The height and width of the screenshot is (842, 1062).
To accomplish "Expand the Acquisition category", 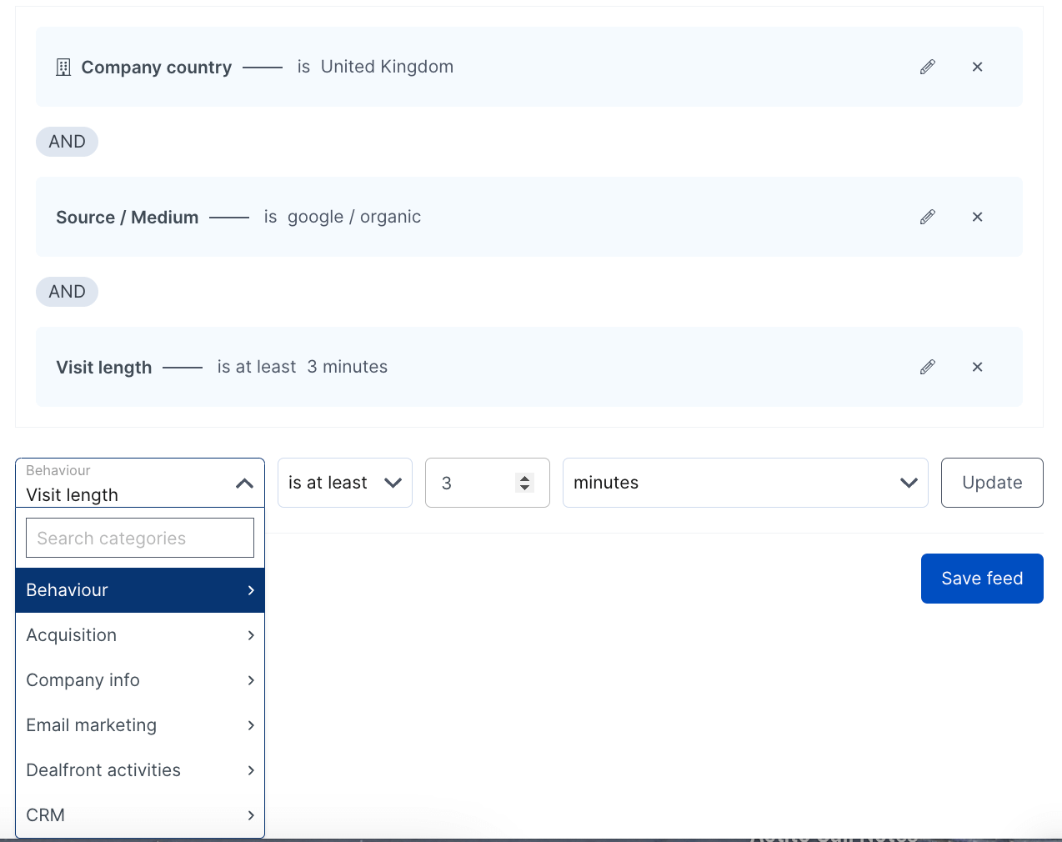I will point(139,635).
